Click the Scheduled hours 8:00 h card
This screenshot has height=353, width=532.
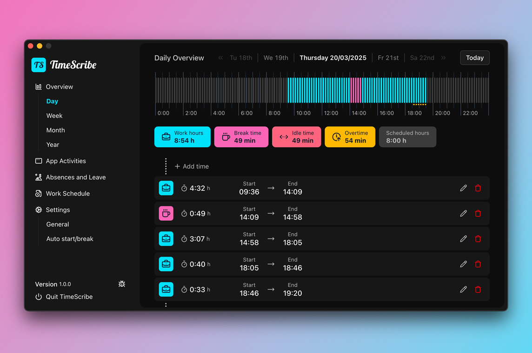pos(407,137)
